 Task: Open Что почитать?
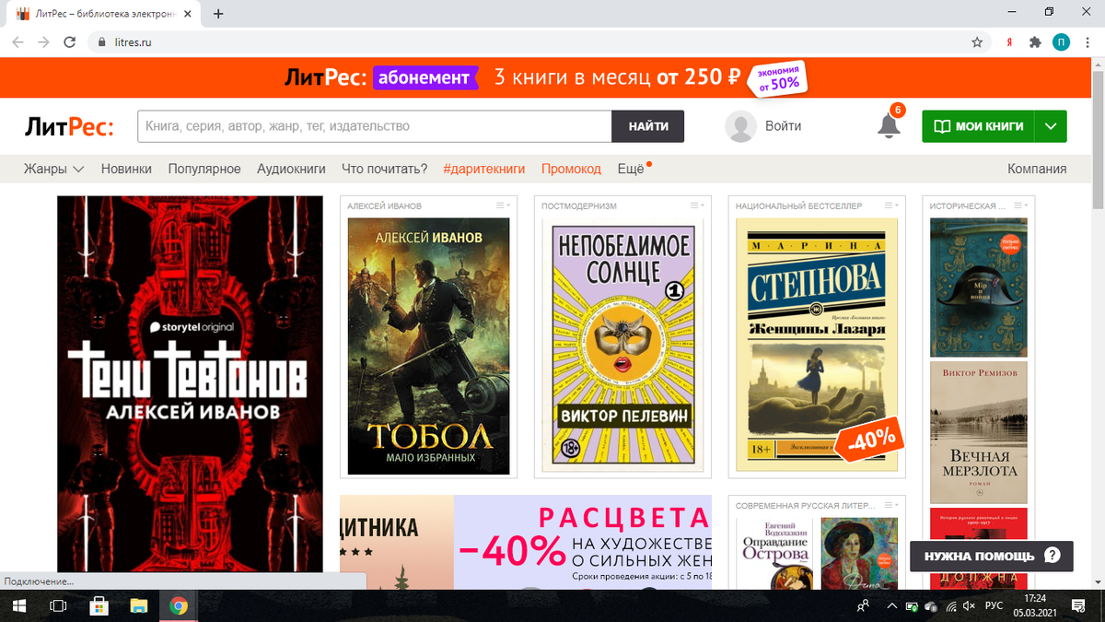click(384, 169)
